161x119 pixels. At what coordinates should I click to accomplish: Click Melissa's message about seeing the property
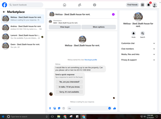[x=80, y=69]
